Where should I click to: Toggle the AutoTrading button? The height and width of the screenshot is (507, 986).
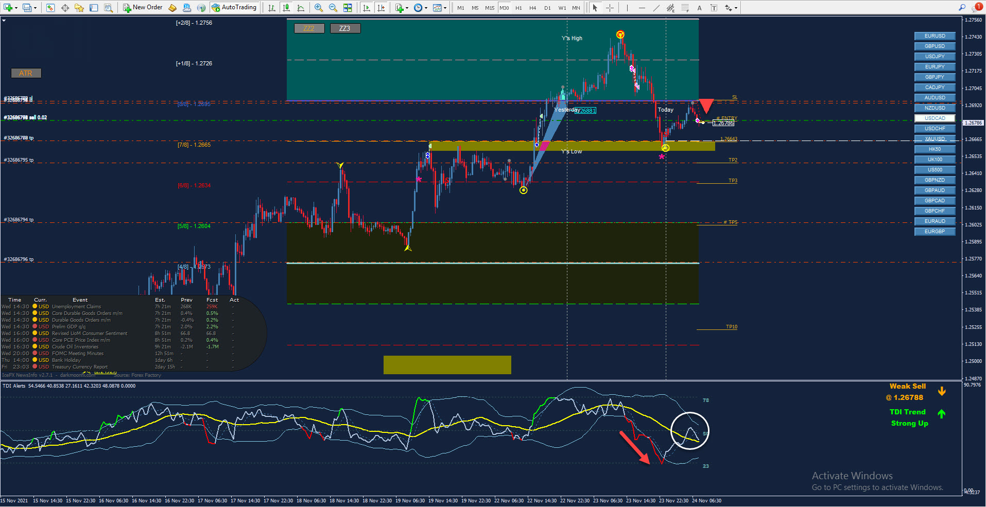tap(234, 8)
